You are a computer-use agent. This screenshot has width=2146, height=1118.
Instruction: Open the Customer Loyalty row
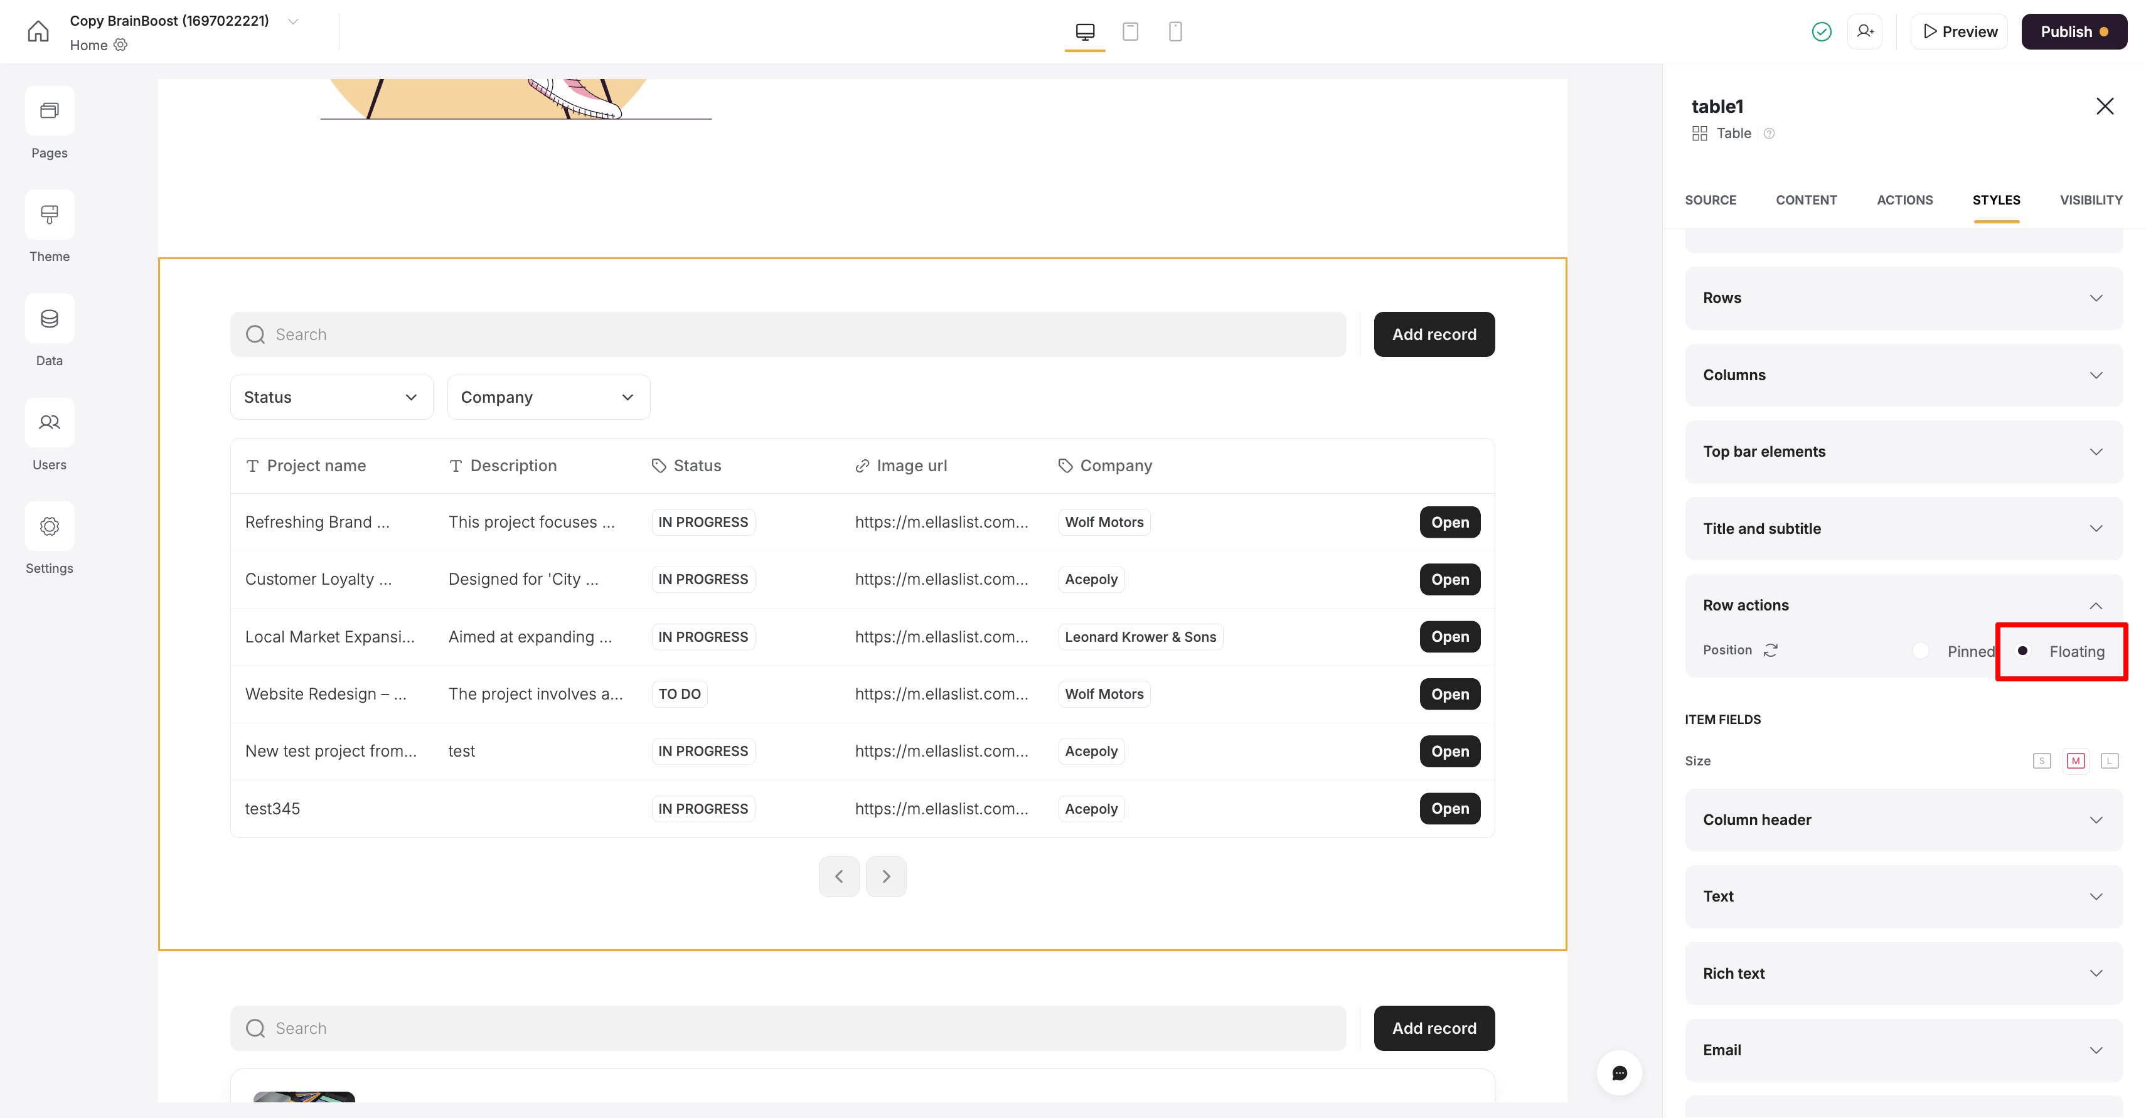pos(1449,579)
